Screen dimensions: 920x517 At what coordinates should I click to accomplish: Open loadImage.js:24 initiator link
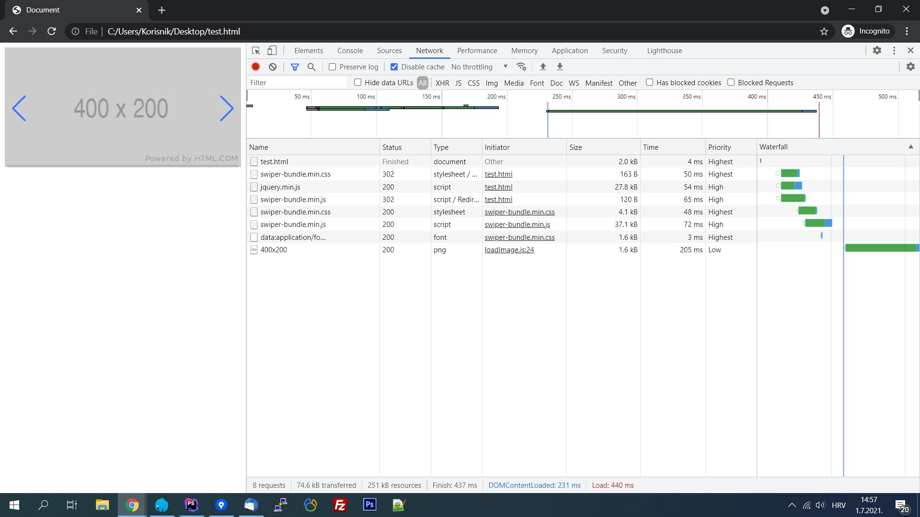509,249
